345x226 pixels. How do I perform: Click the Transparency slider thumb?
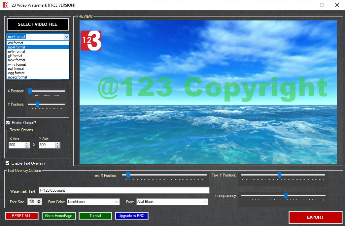coord(286,195)
